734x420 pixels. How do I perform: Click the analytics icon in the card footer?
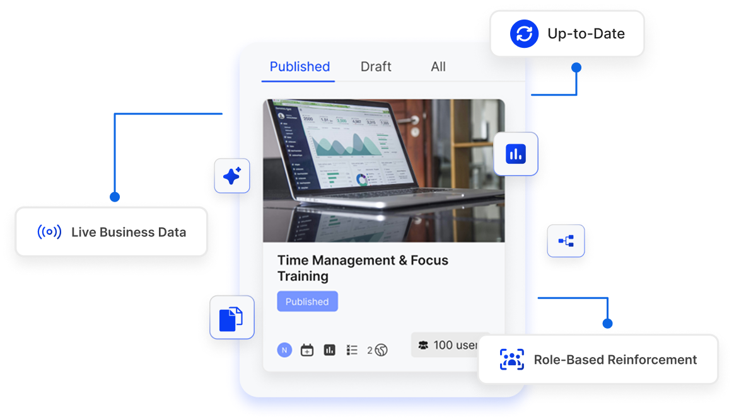[329, 349]
